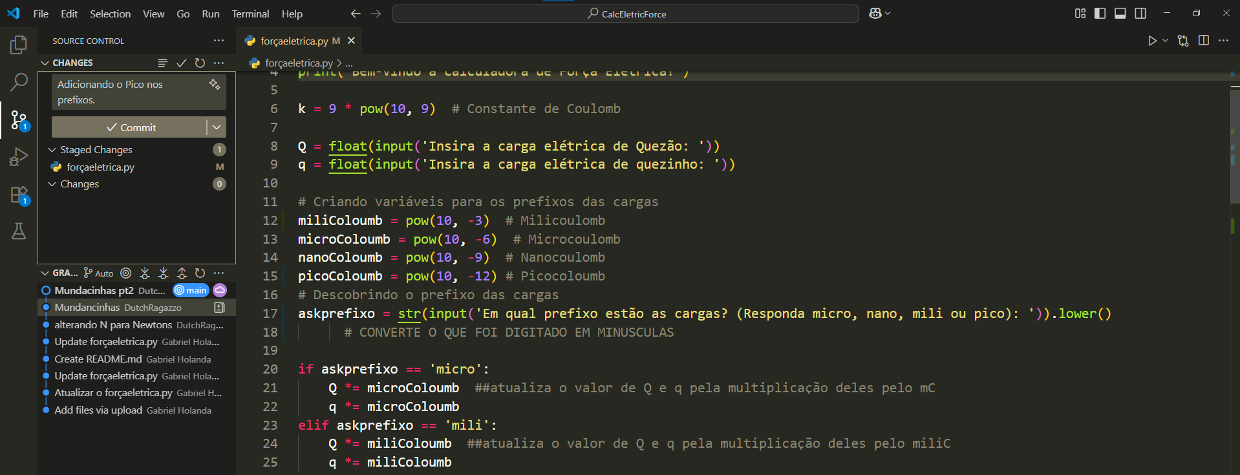Select the Mundacinhas pt2 commit

tap(136, 290)
